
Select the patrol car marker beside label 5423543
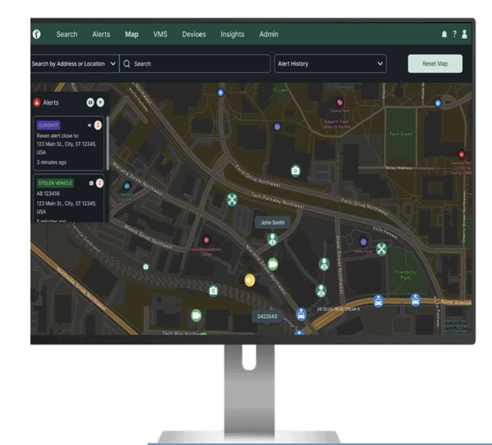pos(301,314)
